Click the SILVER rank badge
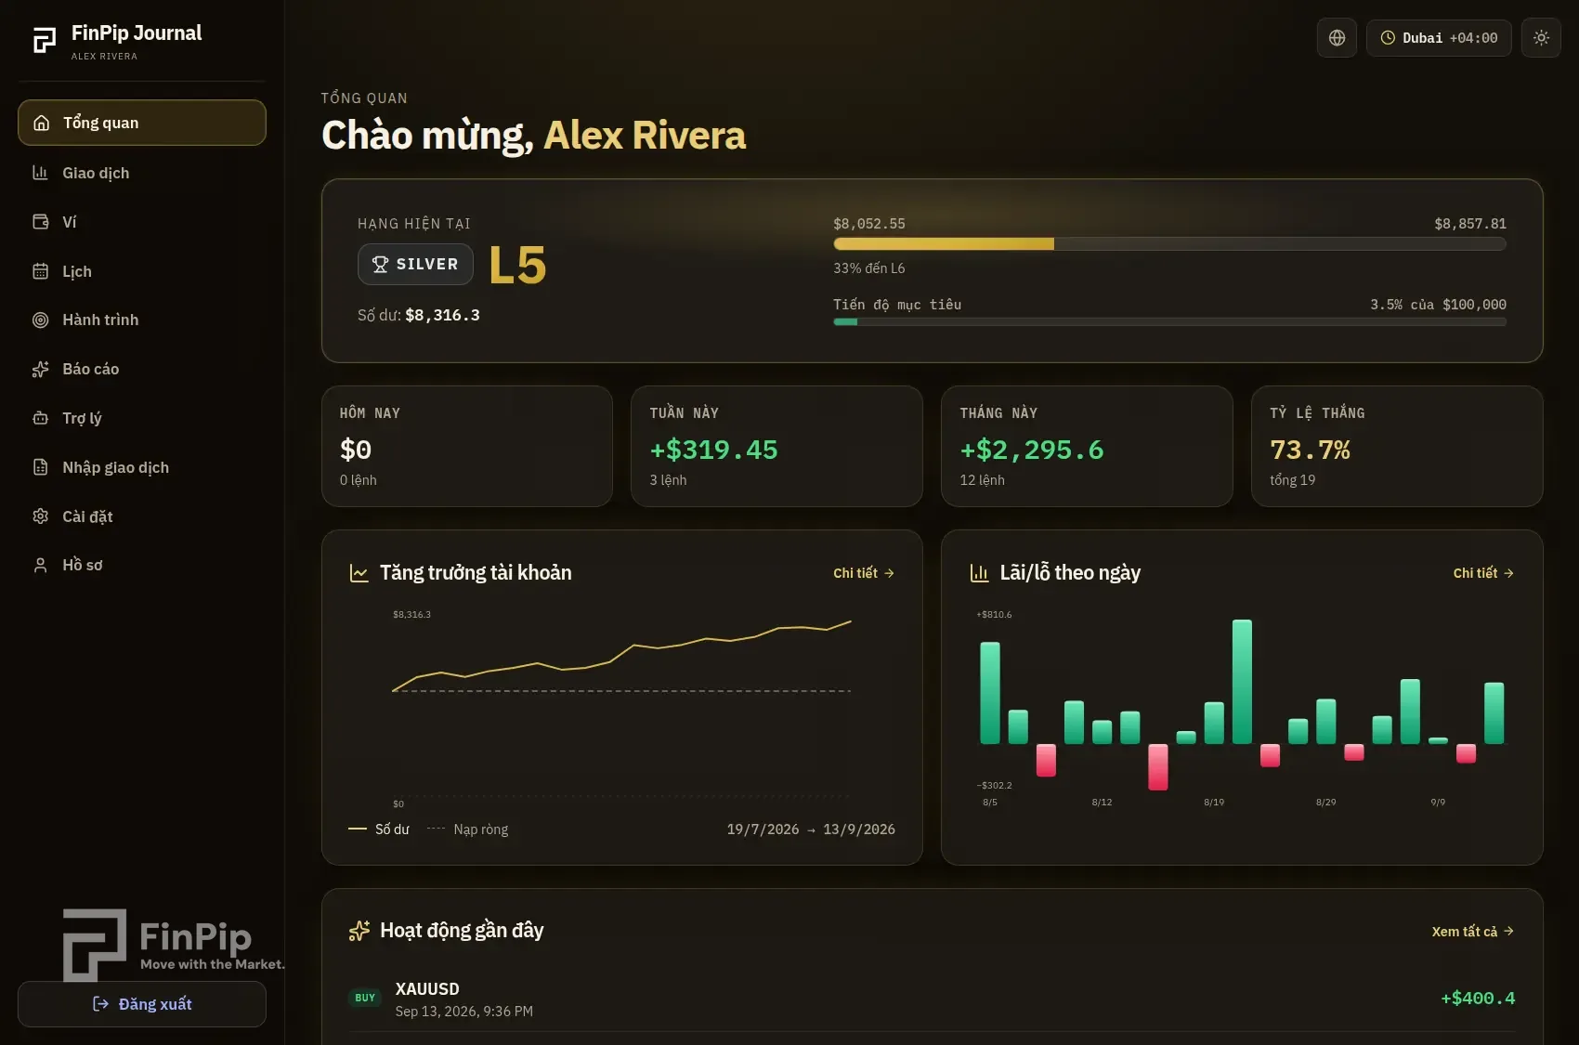The width and height of the screenshot is (1579, 1045). (415, 265)
